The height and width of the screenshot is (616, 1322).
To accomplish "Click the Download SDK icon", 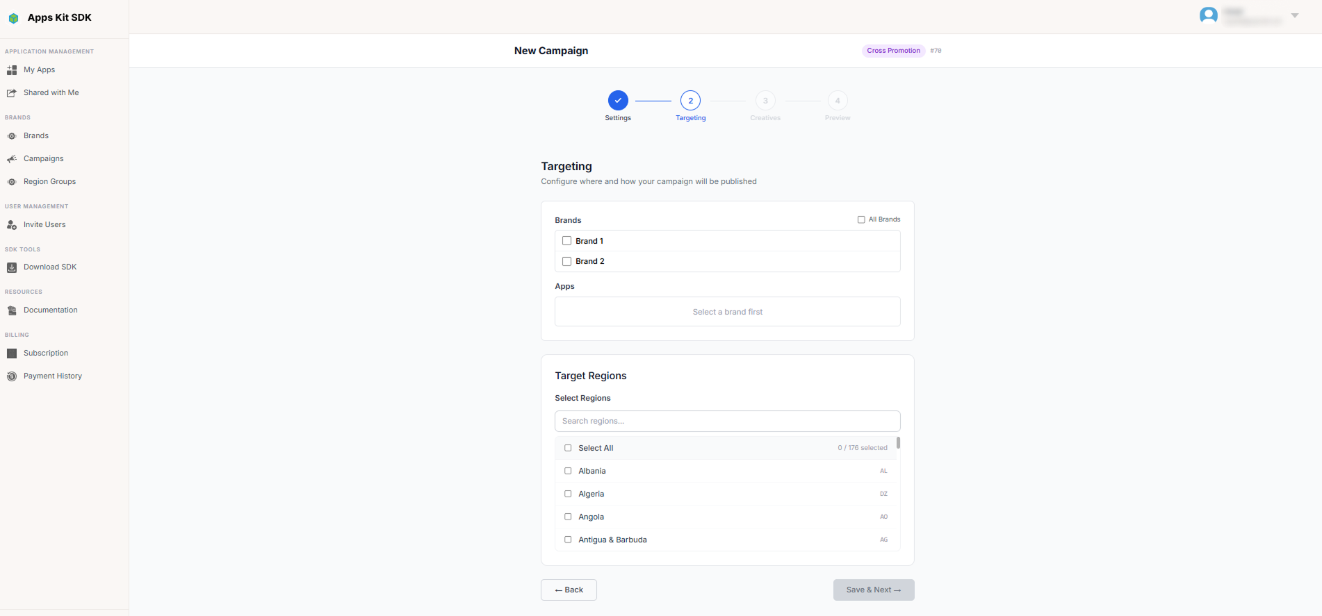I will pos(12,267).
